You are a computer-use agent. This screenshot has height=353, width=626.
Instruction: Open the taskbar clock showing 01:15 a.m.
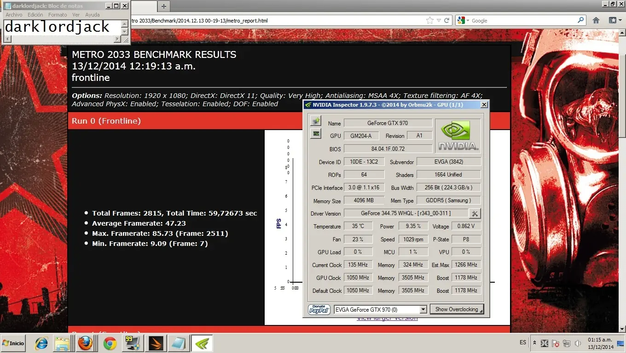coord(600,343)
